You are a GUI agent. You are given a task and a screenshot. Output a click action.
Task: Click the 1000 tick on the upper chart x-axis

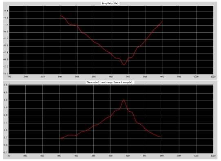point(196,76)
